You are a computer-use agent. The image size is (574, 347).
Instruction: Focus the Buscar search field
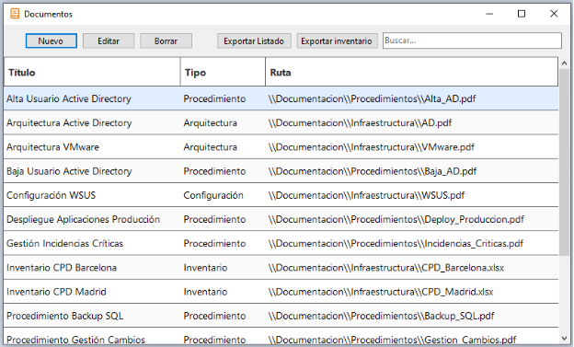[472, 40]
